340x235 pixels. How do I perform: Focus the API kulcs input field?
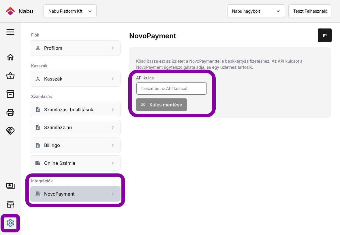pyautogui.click(x=171, y=88)
